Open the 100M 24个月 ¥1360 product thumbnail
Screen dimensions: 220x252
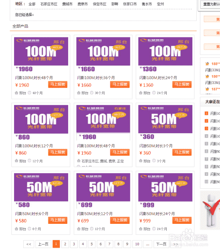pyautogui.click(x=165, y=51)
